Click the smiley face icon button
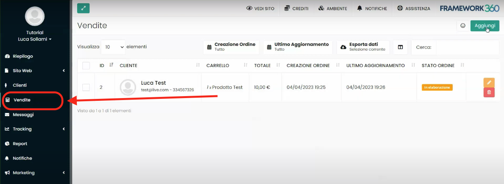504x184 pixels. point(463,26)
